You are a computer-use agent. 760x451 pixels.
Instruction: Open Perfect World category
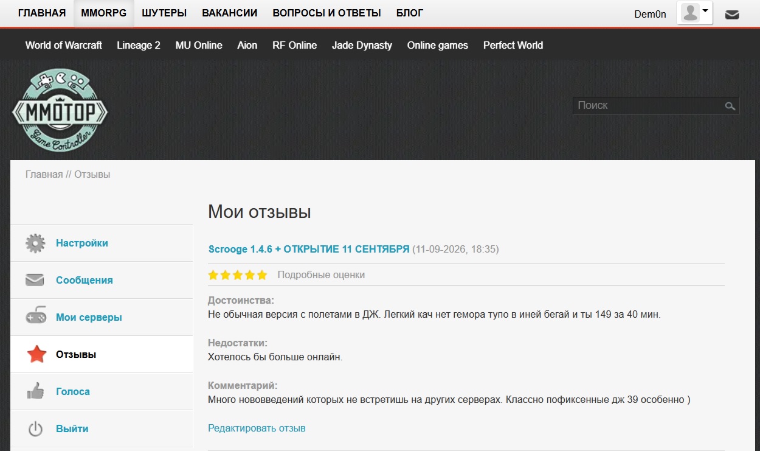coord(513,45)
